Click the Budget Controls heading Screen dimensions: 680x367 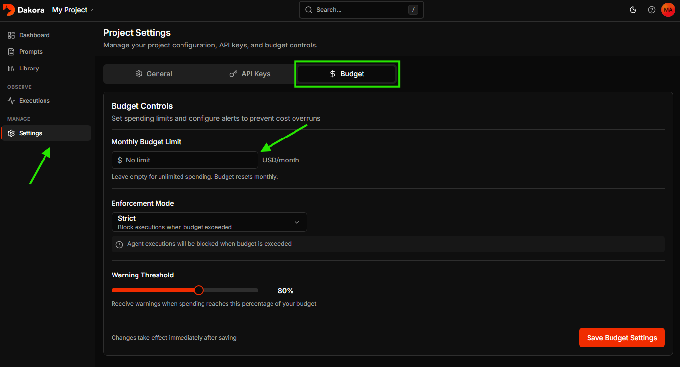pos(142,106)
